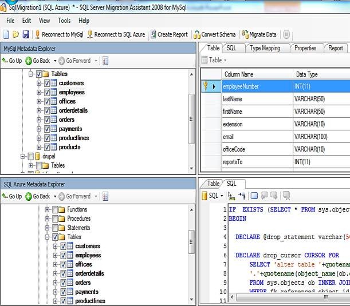Image resolution: width=350 pixels, height=306 pixels.
Task: Uncheck customers table in MySql explorer
Action: [x=47, y=83]
